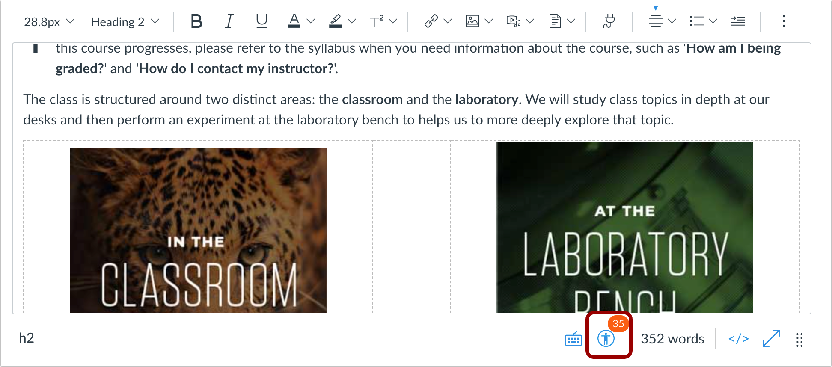
Task: Select the At the Laboratory Bench image
Action: (x=625, y=228)
